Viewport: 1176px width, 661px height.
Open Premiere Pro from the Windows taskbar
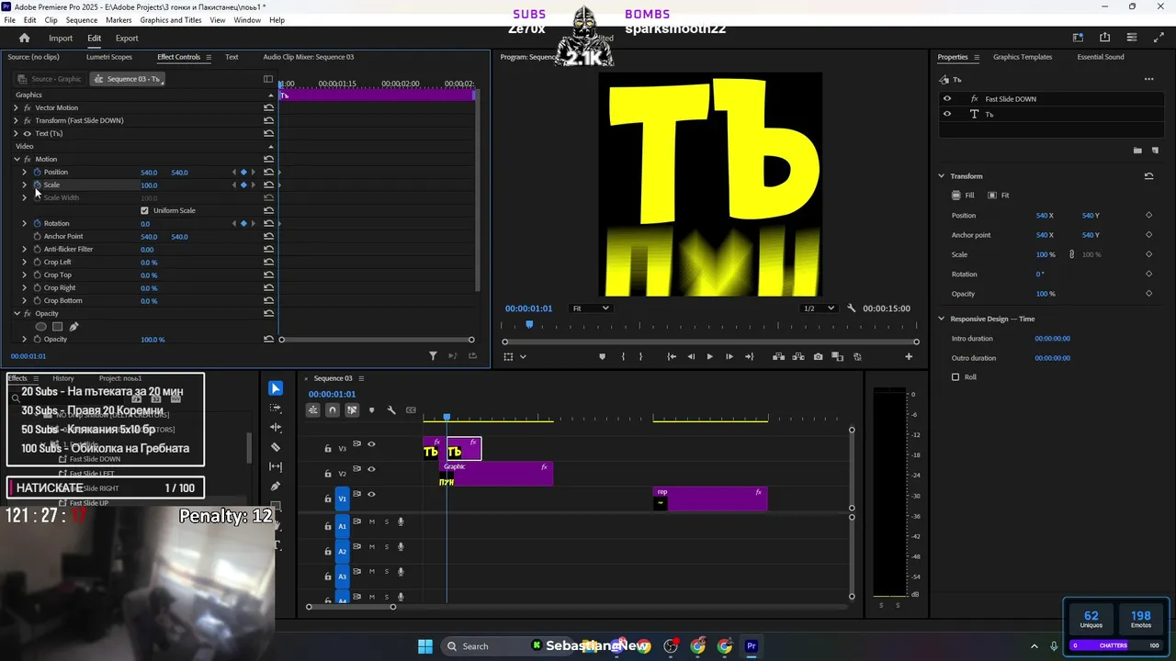[752, 646]
